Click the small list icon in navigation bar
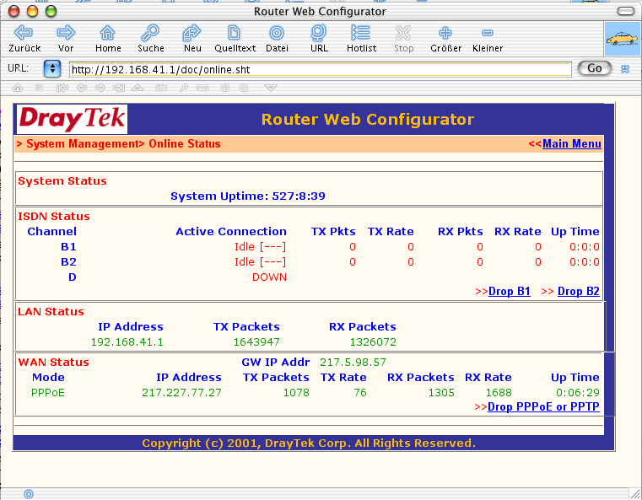The width and height of the screenshot is (642, 500). (39, 87)
